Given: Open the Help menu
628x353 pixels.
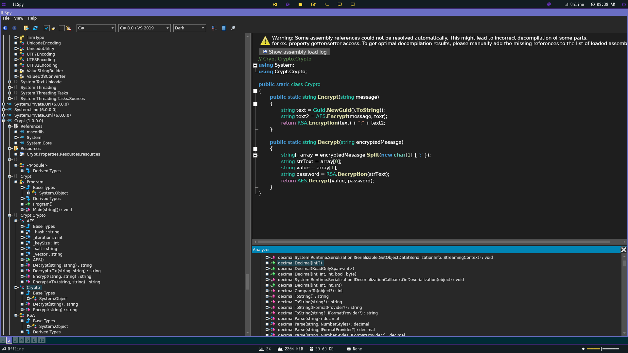Looking at the screenshot, I should (32, 18).
